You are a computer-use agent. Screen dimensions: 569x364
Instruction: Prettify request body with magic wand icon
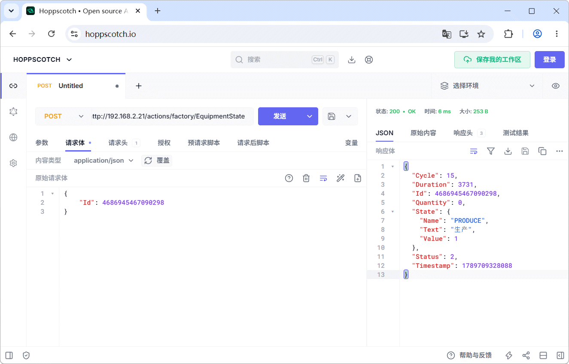coord(341,178)
